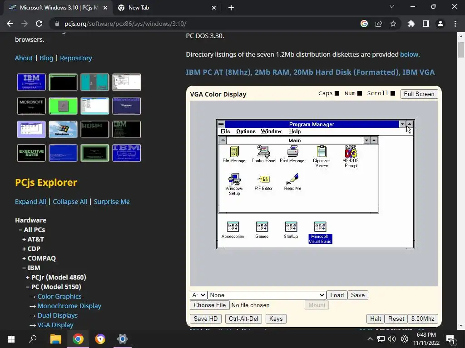Click the Save diskette button

pyautogui.click(x=358, y=295)
